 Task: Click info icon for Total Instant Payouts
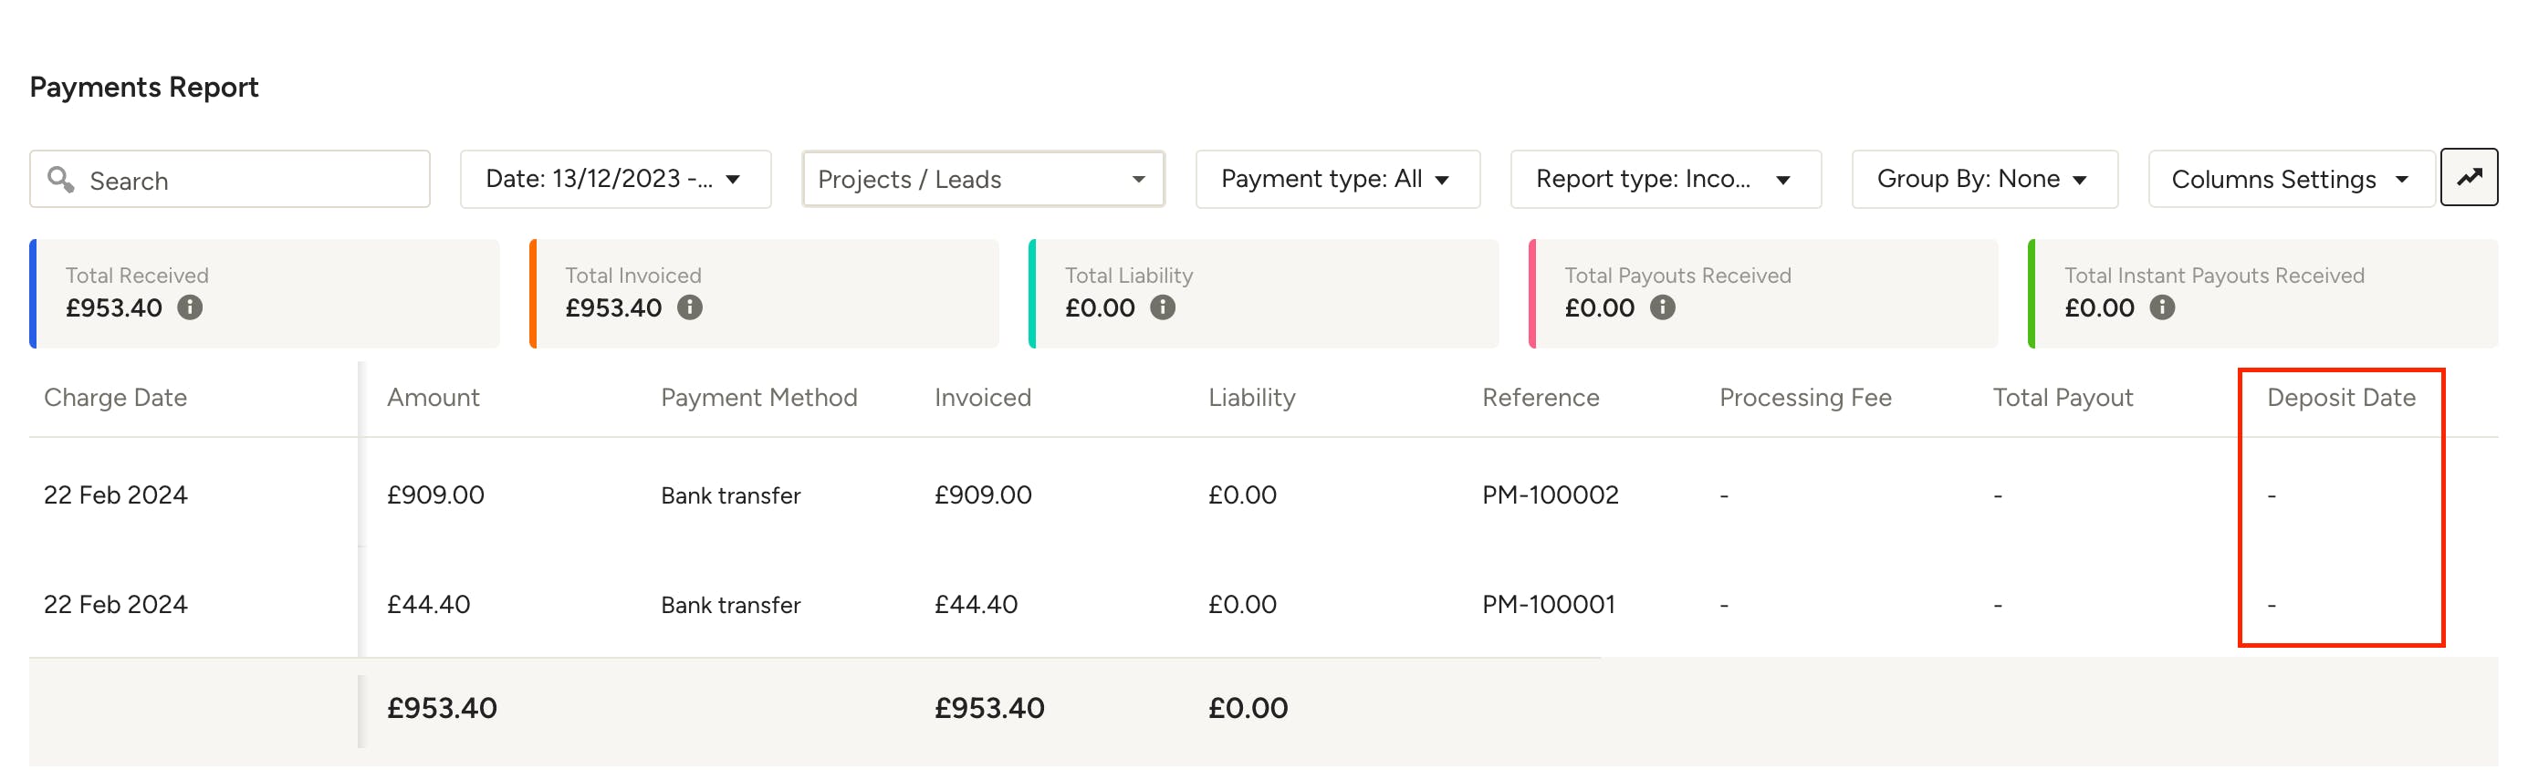pyautogui.click(x=2162, y=308)
